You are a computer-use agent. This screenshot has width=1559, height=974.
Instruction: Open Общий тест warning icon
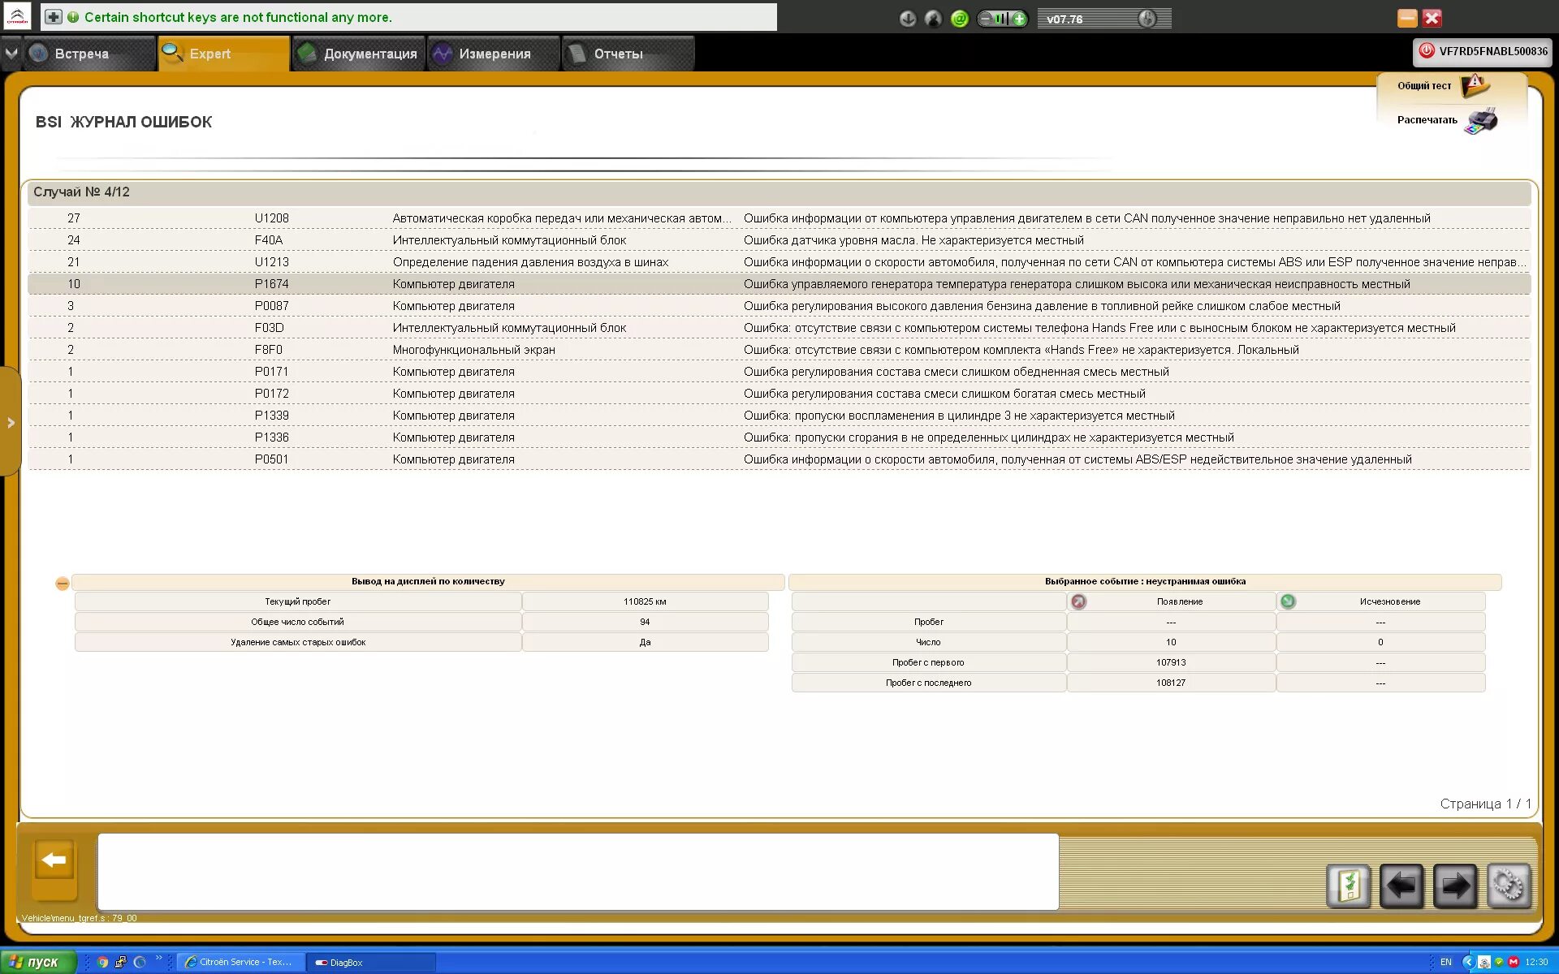point(1474,84)
